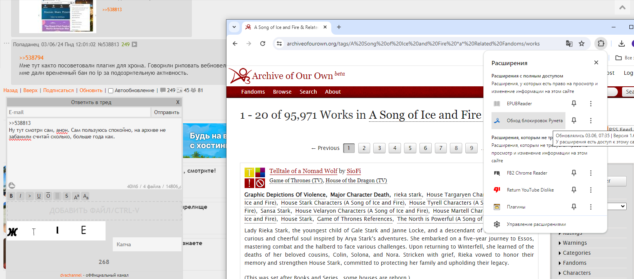Apply italic formatting in the reply form

[x=20, y=196]
